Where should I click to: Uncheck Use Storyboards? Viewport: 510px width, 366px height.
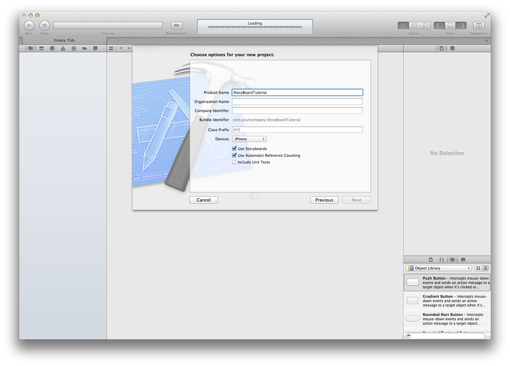(234, 149)
